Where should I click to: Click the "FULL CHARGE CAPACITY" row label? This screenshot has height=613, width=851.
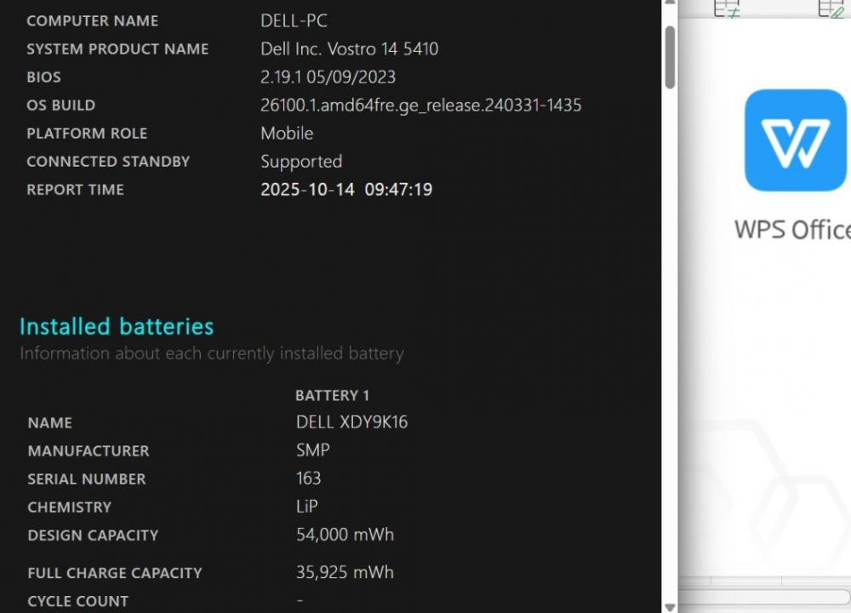point(115,573)
